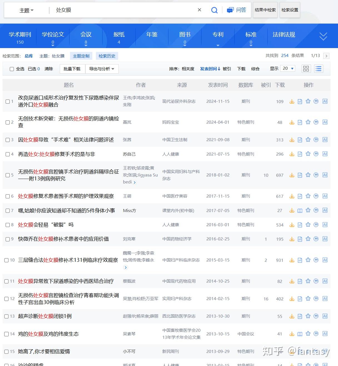
Task: Open HTML reading for 妈妈宝宝 article
Action: coord(300,122)
